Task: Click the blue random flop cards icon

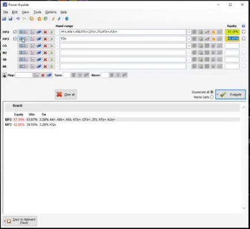Action: (49, 75)
